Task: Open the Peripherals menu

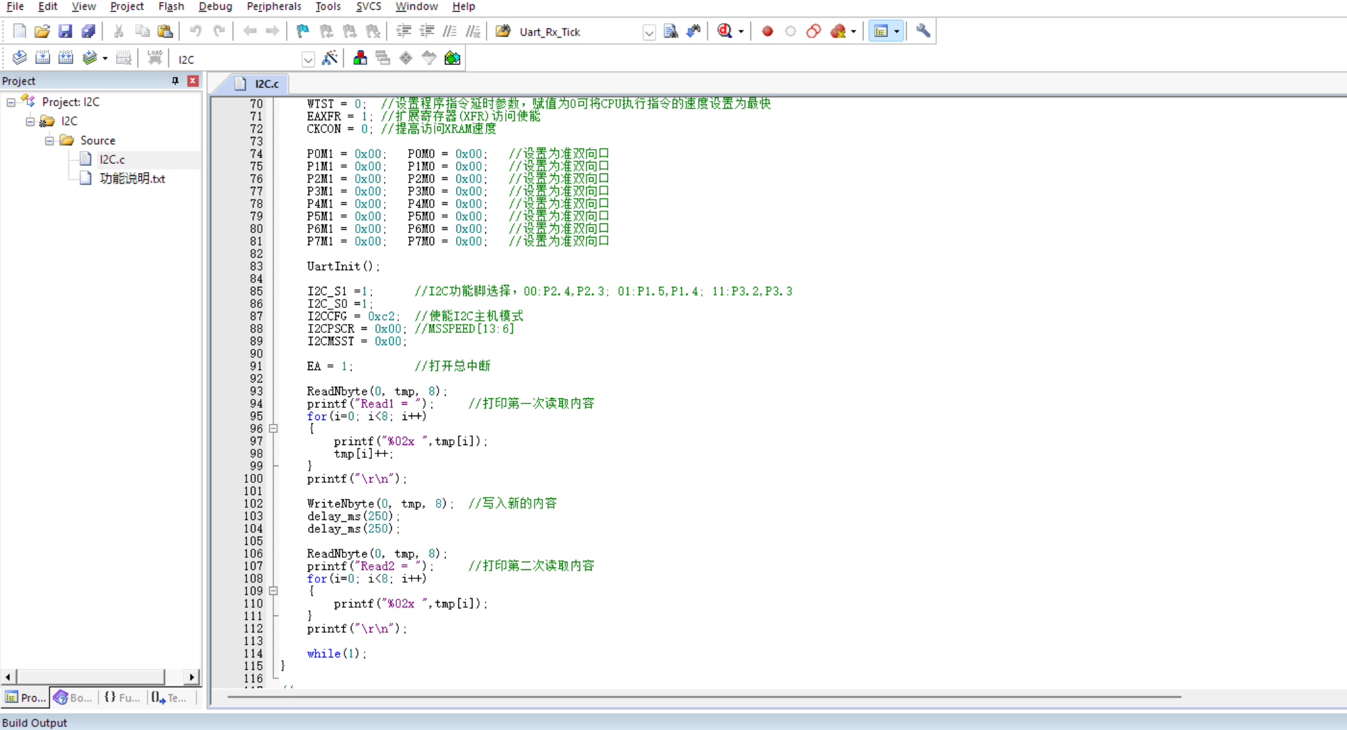Action: [273, 6]
